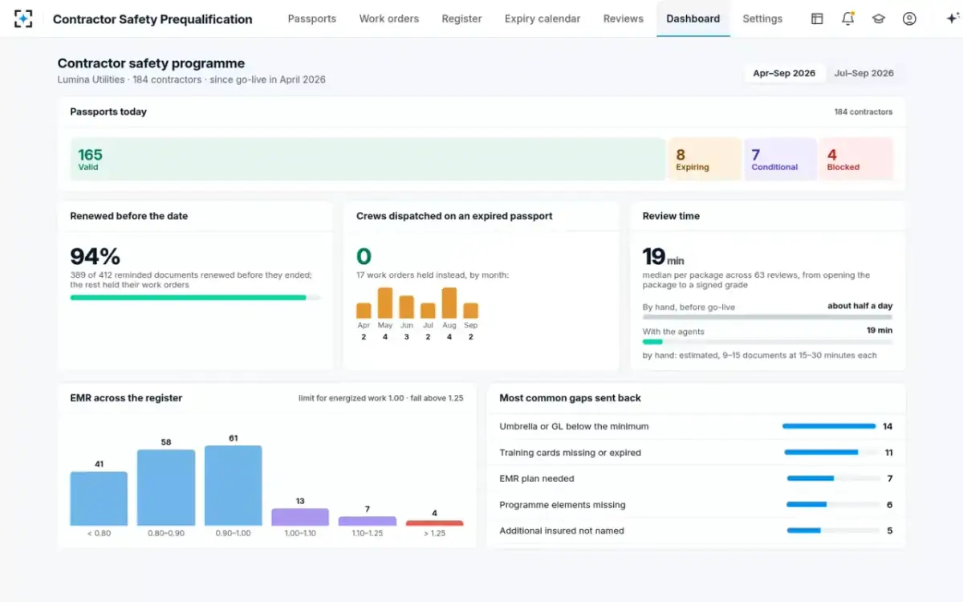Screen dimensions: 963x602
Task: Click the '184 contractors' count in Passports today
Action: pos(863,112)
